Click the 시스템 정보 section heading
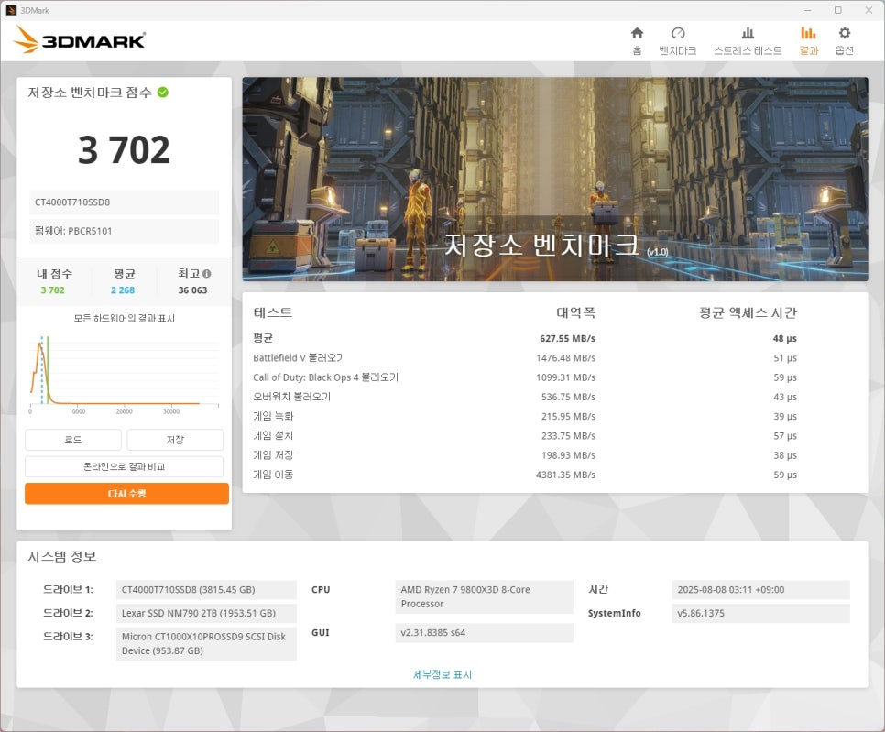The width and height of the screenshot is (885, 732). (x=62, y=557)
